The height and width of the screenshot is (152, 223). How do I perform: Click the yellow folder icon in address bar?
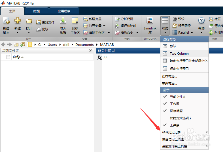[30, 45]
